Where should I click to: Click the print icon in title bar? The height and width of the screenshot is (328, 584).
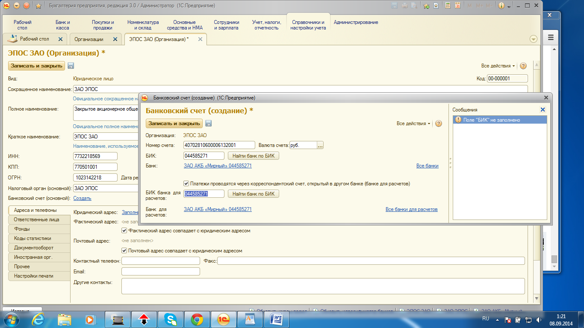click(x=404, y=6)
